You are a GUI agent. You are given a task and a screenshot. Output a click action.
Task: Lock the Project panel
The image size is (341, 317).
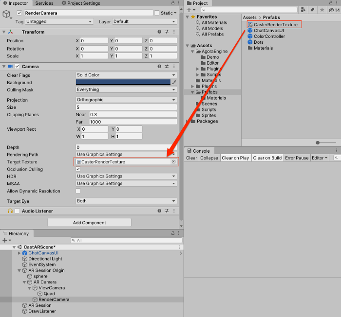331,2
